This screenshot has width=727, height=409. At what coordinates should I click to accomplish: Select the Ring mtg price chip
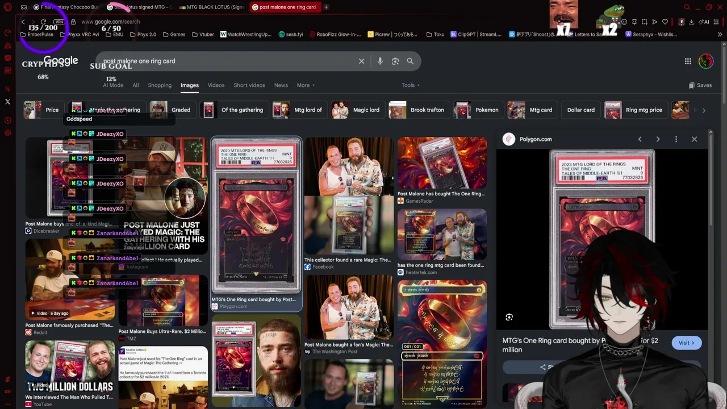pos(634,110)
